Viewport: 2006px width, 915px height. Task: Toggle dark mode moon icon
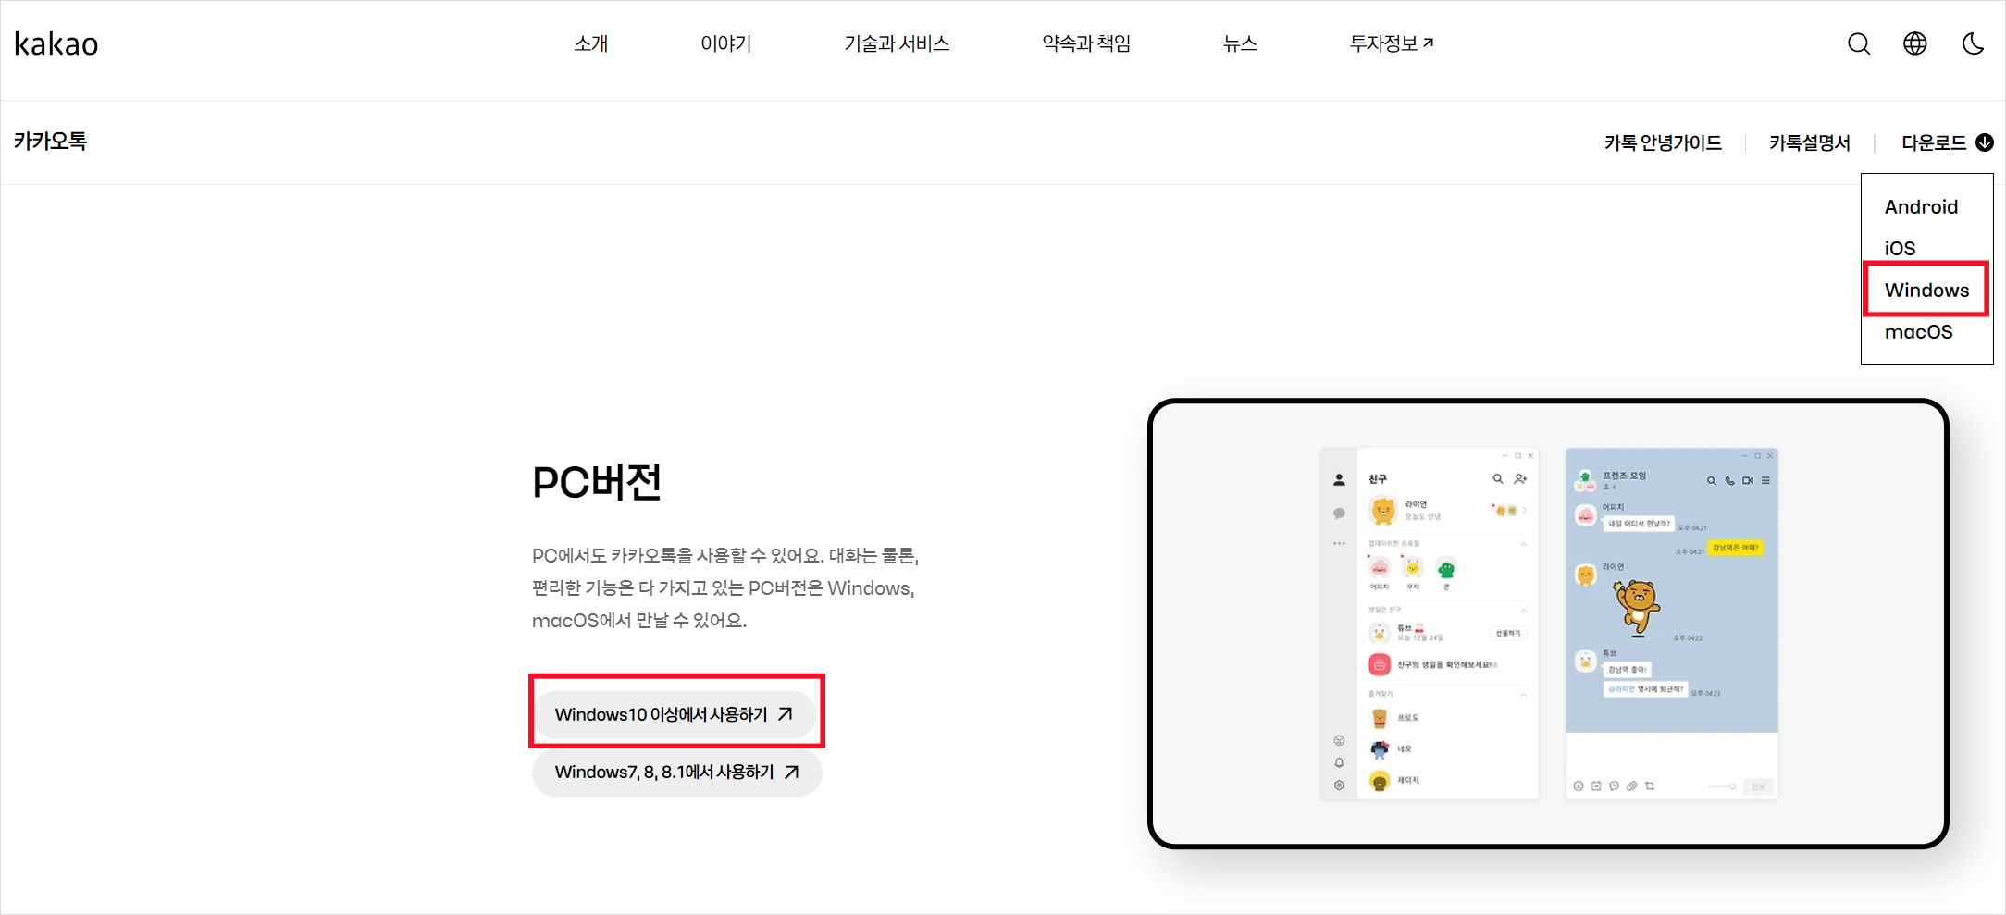pyautogui.click(x=1973, y=43)
